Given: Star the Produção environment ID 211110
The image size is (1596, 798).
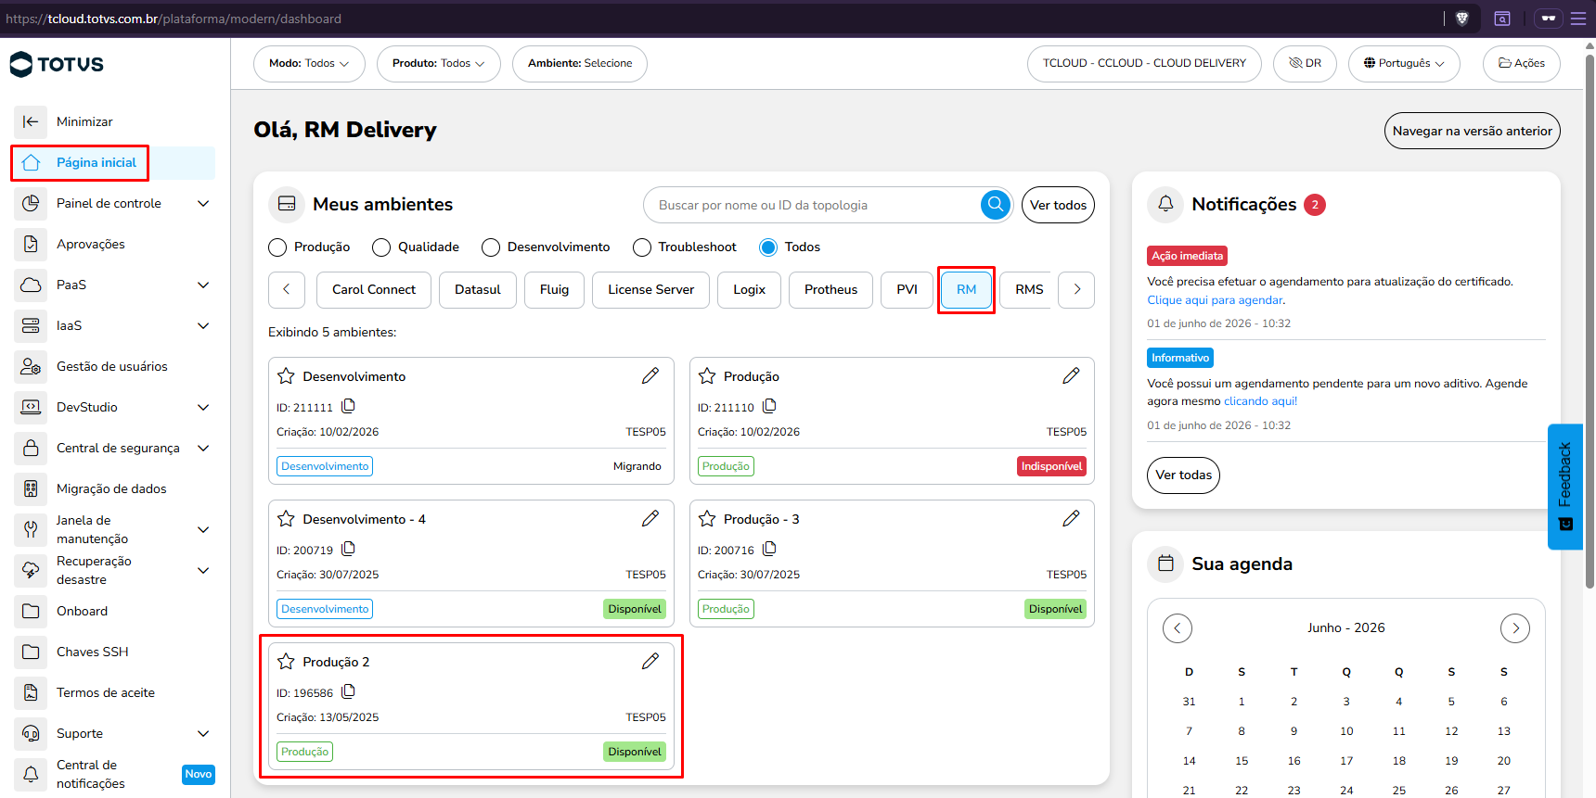Looking at the screenshot, I should click(x=707, y=376).
